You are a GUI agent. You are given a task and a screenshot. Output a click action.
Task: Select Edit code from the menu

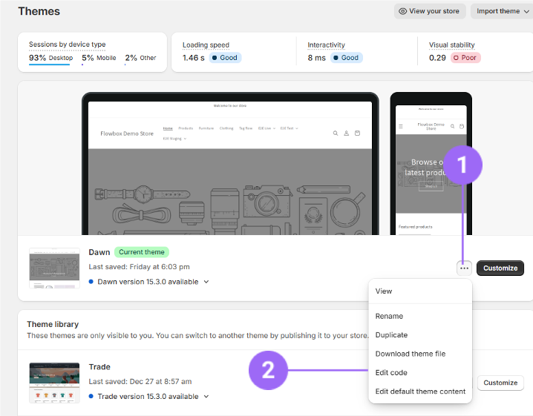391,373
